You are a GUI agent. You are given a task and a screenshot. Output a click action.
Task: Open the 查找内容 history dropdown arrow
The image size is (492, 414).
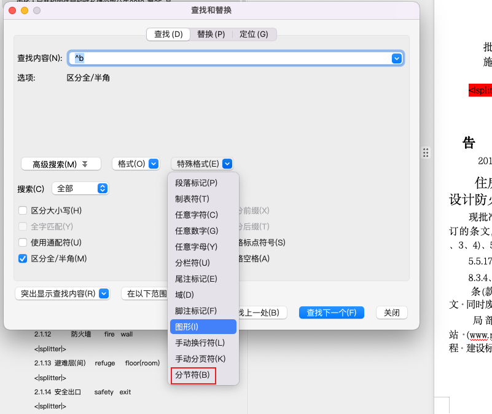tap(397, 58)
